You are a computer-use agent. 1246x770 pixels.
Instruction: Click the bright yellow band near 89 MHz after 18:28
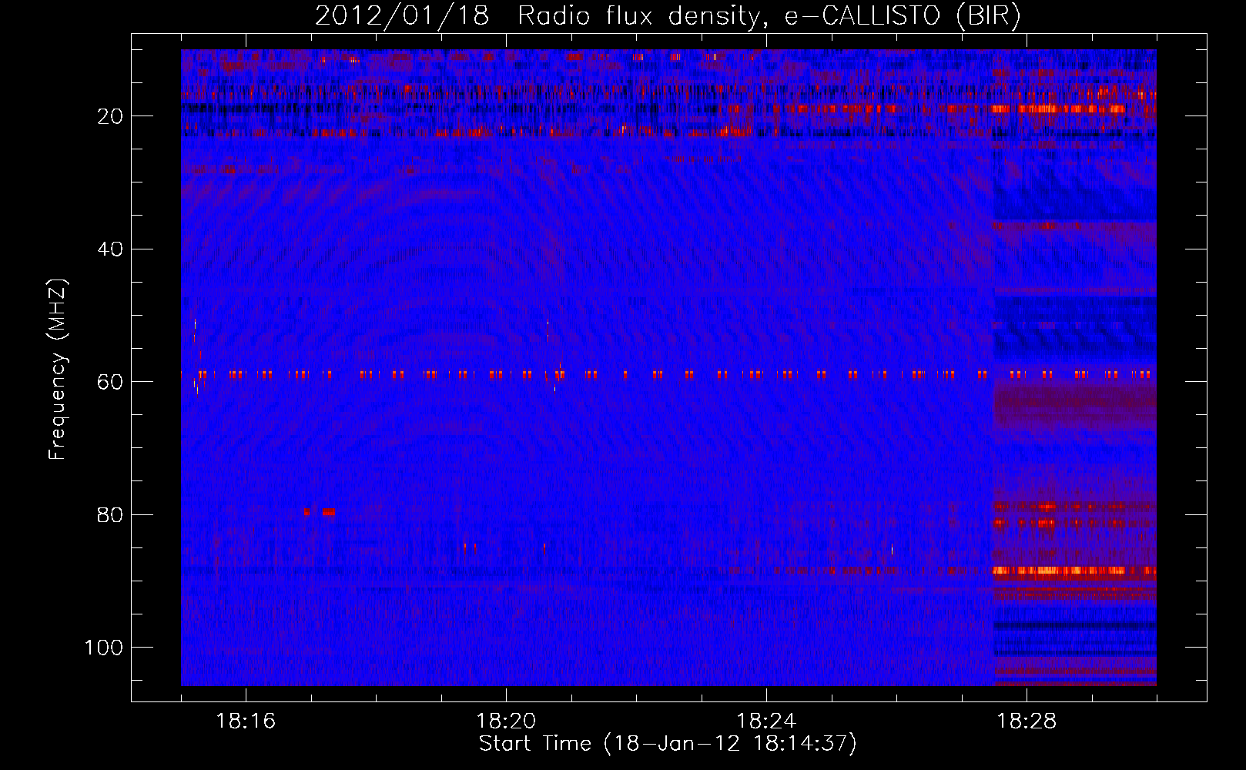pyautogui.click(x=1074, y=571)
